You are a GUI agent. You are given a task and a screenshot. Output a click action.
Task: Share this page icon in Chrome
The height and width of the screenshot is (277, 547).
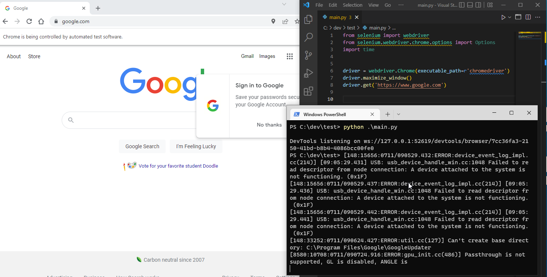tap(285, 21)
